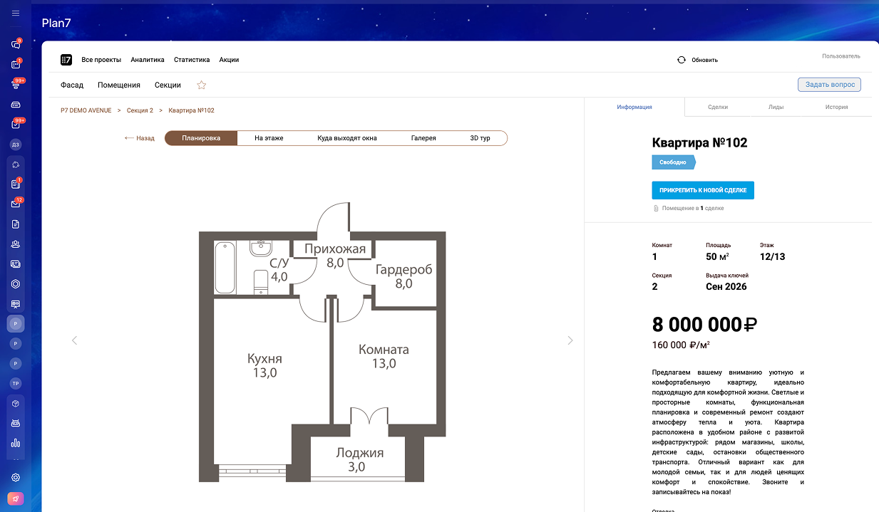This screenshot has height=512, width=879.
Task: Select the Планировка tab
Action: tap(201, 138)
